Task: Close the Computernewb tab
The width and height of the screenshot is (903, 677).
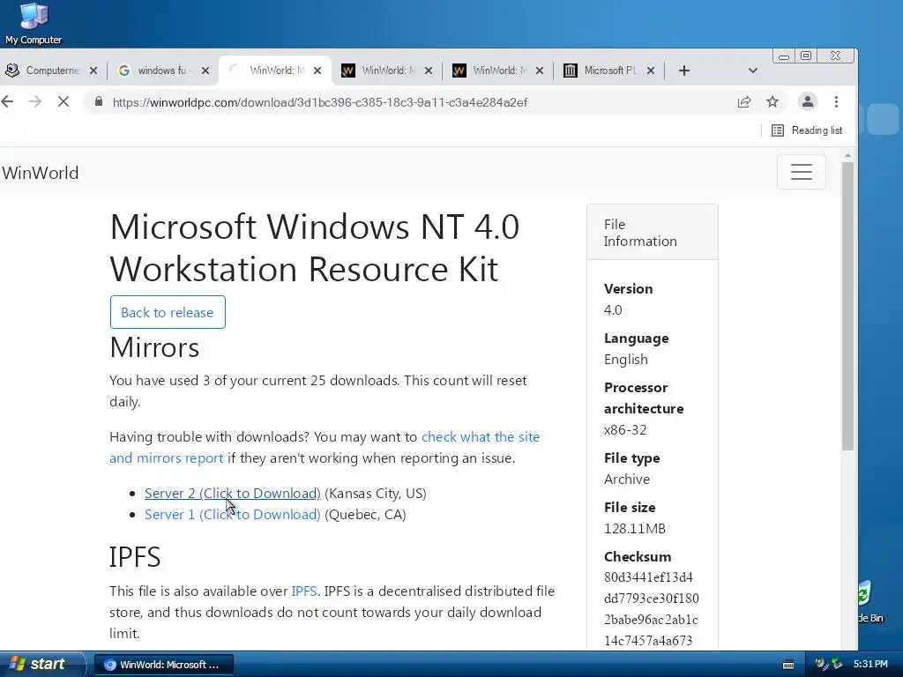Action: pyautogui.click(x=93, y=71)
